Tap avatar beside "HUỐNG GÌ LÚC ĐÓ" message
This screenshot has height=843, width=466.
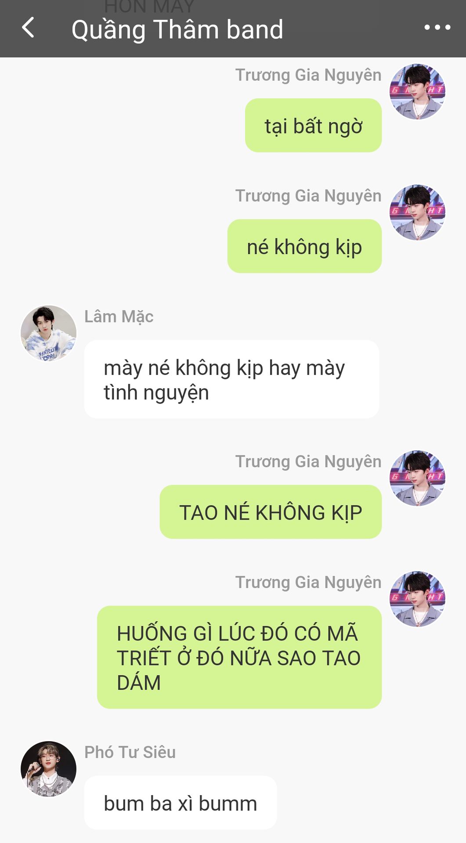coord(418,599)
